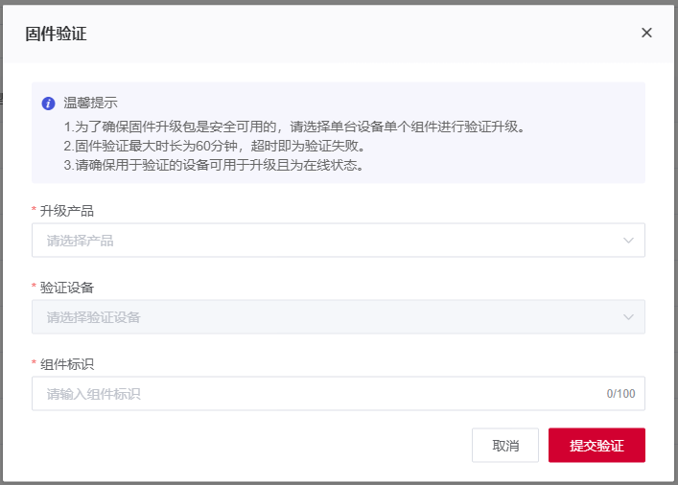Viewport: 678px width, 485px height.
Task: Click the 0/100 character counter
Action: click(x=620, y=393)
